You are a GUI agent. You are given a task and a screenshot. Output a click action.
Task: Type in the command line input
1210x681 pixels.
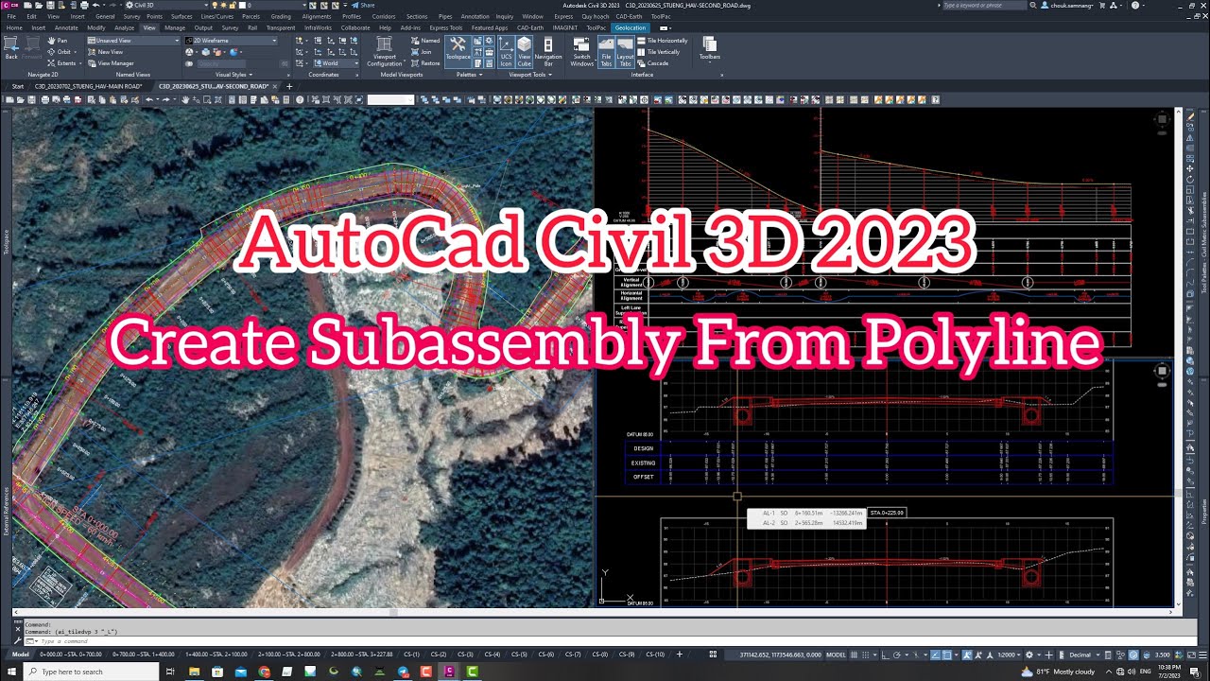click(605, 641)
